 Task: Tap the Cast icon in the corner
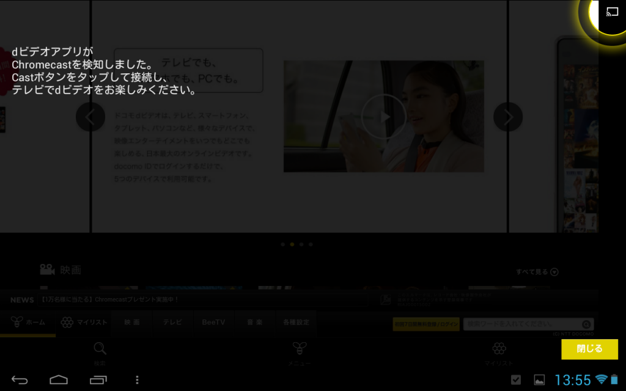coord(612,12)
